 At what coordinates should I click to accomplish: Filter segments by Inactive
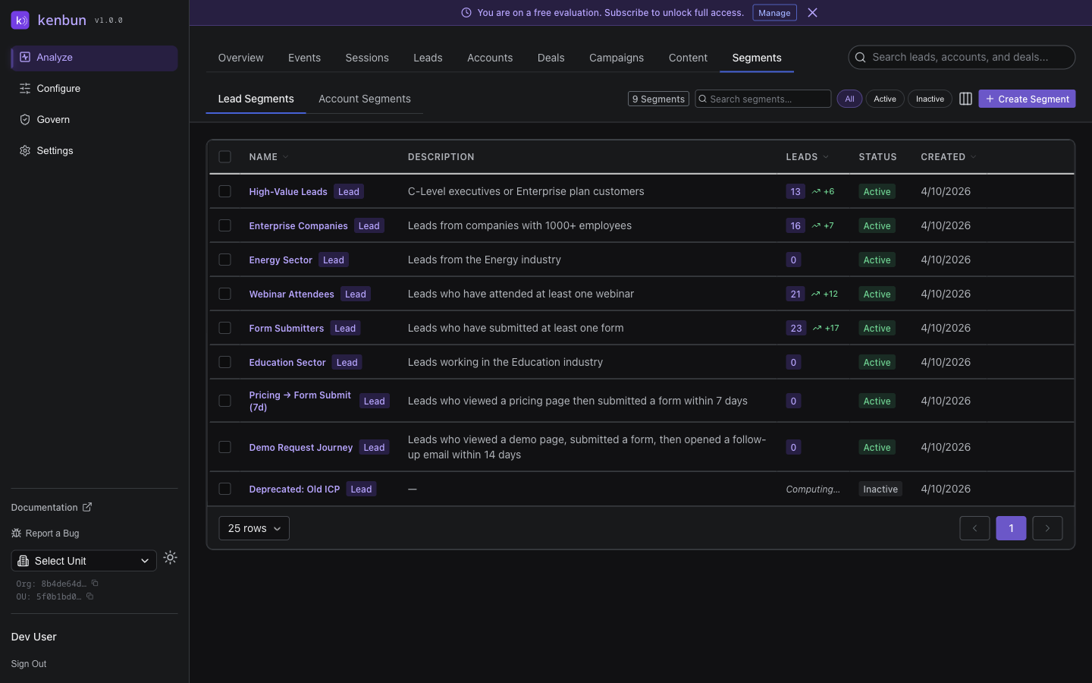click(x=930, y=99)
